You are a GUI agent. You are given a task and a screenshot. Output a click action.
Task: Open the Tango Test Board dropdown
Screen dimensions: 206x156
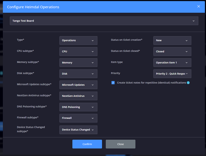[104, 21]
